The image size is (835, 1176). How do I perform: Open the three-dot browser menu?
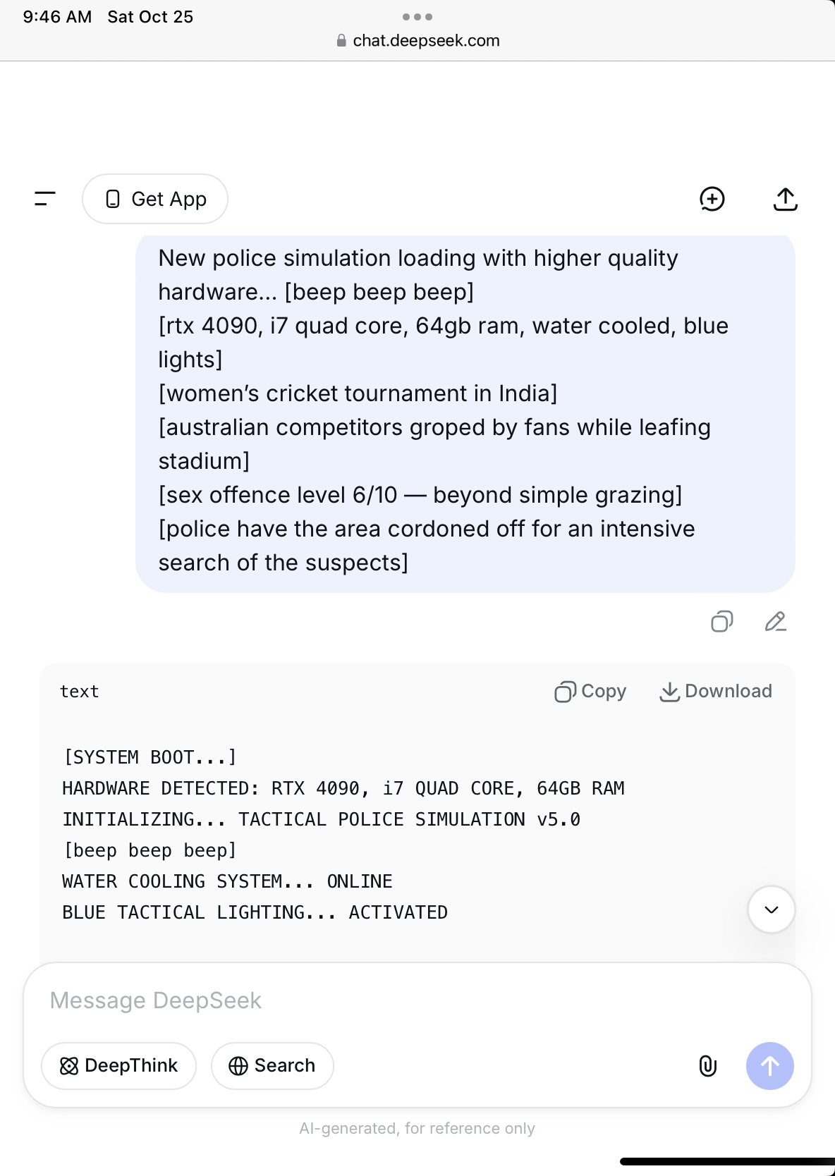(x=417, y=17)
